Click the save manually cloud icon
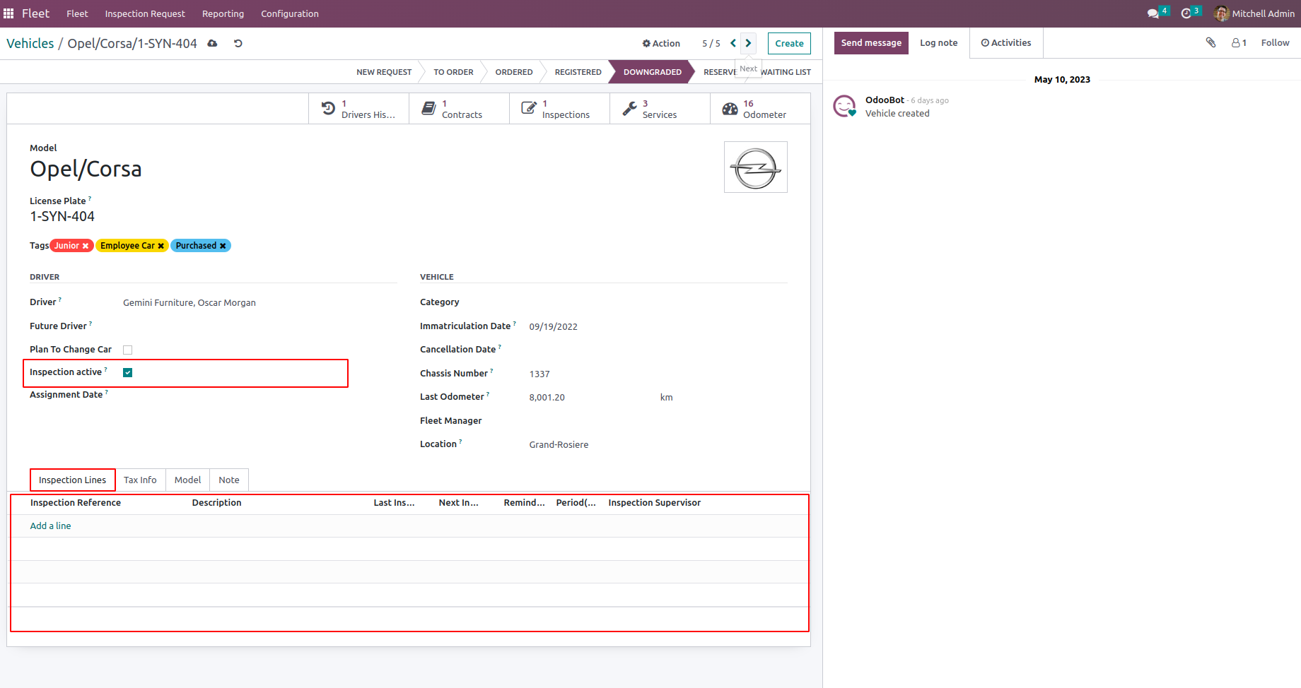The image size is (1301, 688). click(x=212, y=44)
